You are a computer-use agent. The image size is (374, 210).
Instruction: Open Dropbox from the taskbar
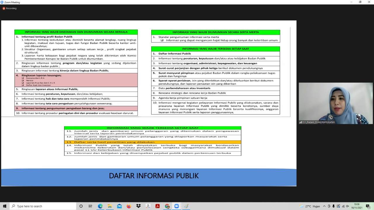point(138,206)
